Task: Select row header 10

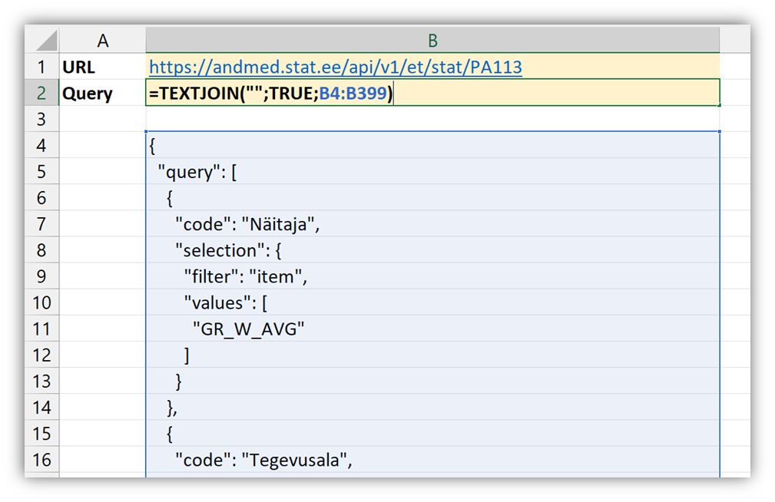Action: pyautogui.click(x=41, y=302)
